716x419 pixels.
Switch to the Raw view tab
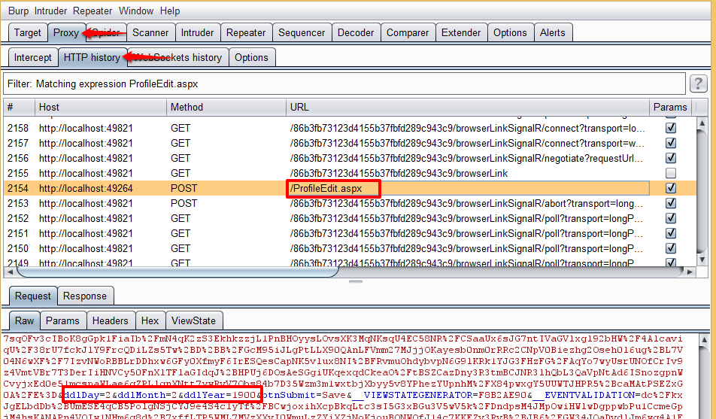coord(25,320)
